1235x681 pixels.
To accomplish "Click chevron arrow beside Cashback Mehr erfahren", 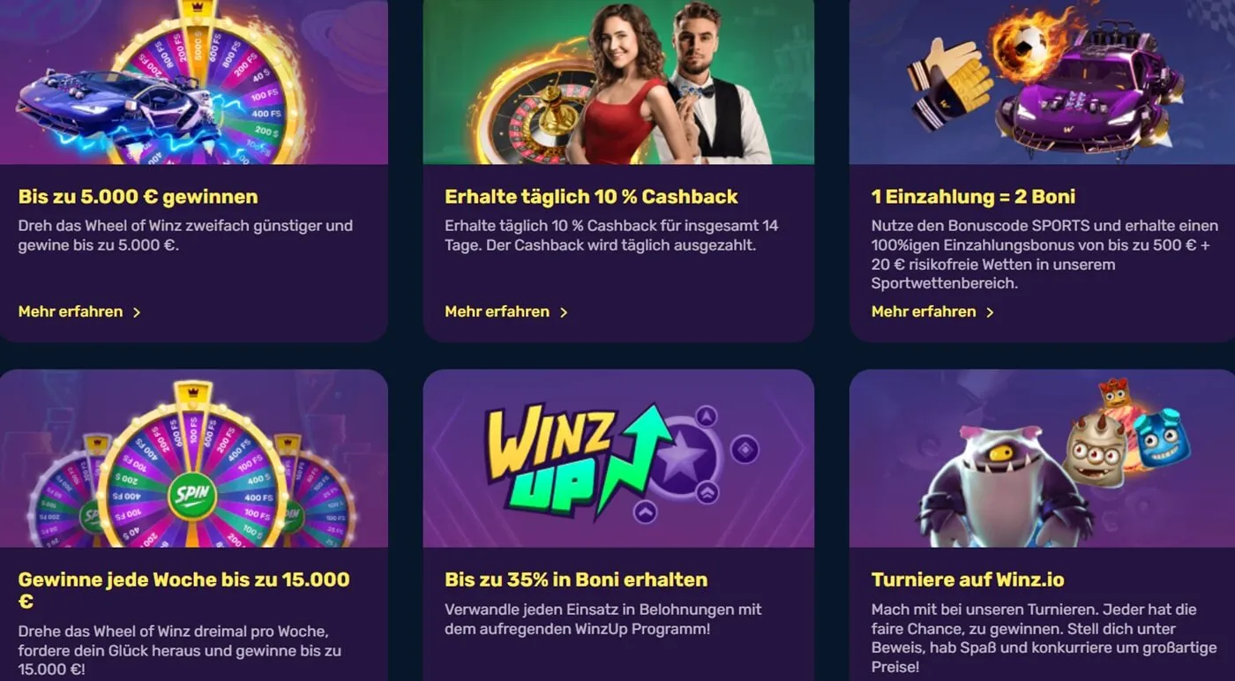I will click(564, 312).
